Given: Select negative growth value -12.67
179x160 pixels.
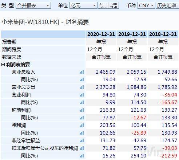Looking at the screenshot, I should point(139,118).
